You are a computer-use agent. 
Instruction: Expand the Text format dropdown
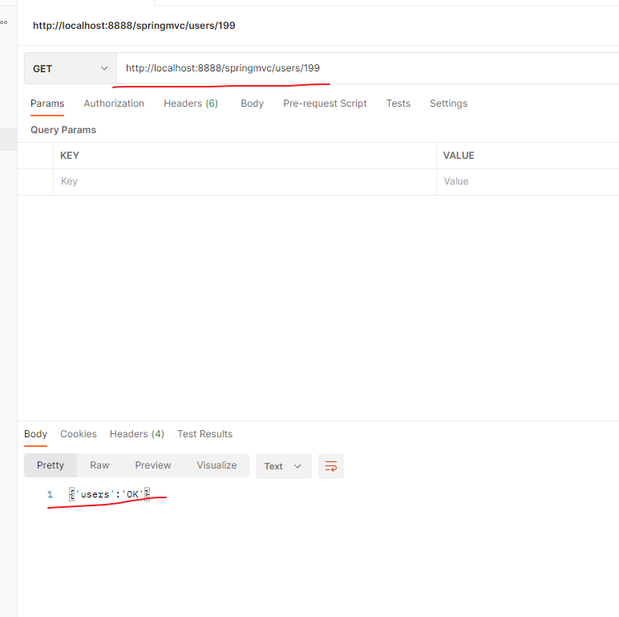click(x=283, y=466)
